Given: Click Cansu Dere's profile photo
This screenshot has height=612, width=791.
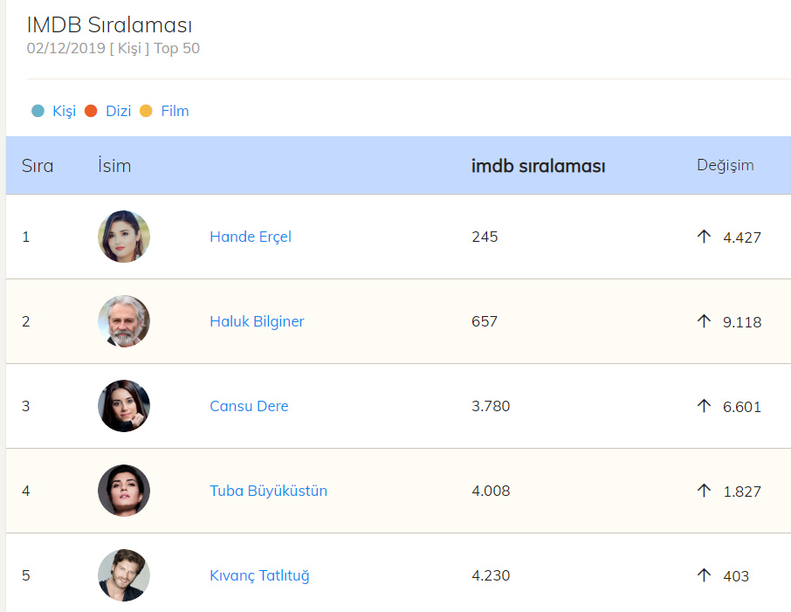Looking at the screenshot, I should click(x=124, y=406).
